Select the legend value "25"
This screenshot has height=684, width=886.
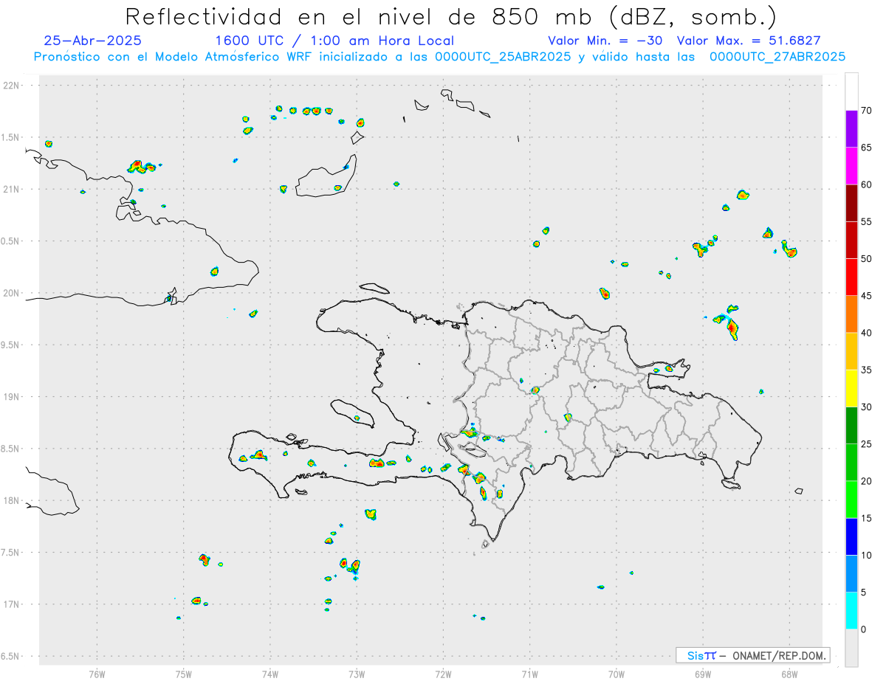[x=866, y=444]
